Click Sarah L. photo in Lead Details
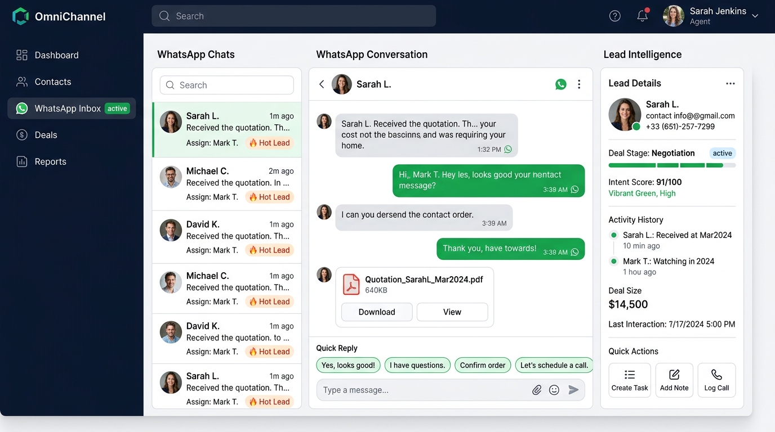Screen dimensions: 775x432 [625, 115]
